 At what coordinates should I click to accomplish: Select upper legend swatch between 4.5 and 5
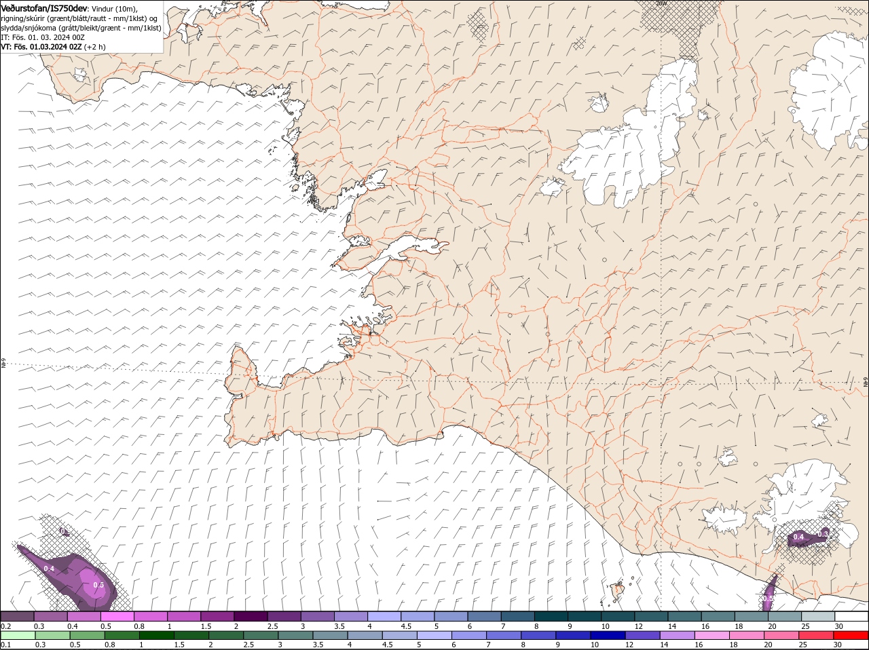[418, 616]
